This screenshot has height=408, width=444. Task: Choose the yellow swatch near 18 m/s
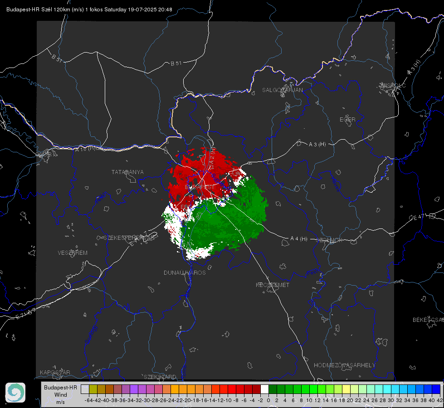346,389
